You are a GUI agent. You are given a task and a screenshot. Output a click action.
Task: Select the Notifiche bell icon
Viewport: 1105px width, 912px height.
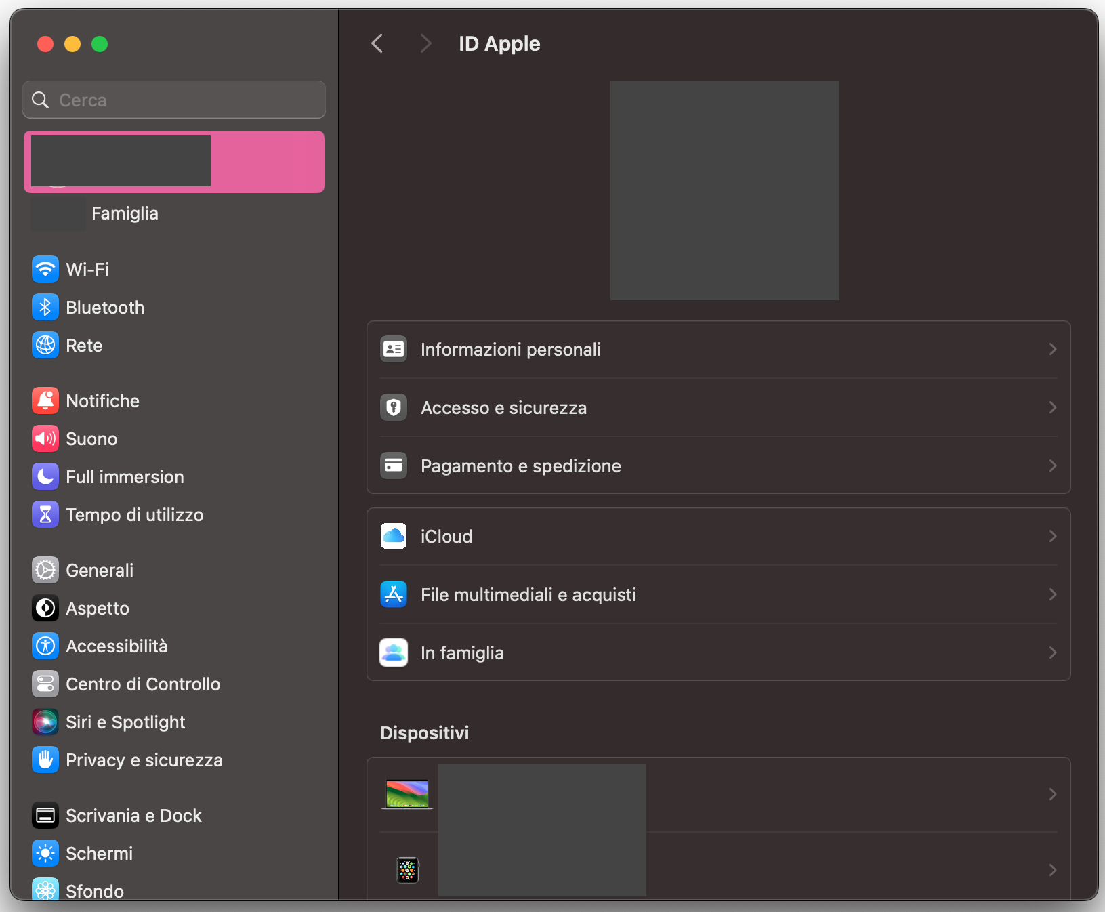click(45, 400)
